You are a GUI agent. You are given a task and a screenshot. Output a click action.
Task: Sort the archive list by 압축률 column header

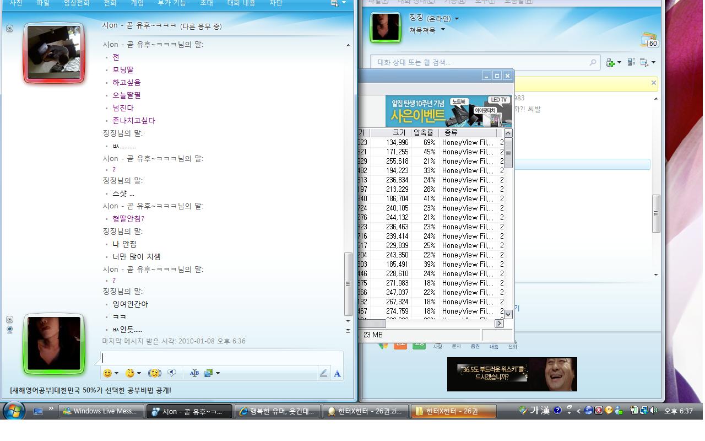click(x=423, y=132)
